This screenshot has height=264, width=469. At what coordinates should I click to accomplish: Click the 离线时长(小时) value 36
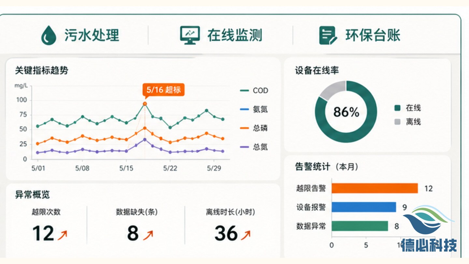226,233
